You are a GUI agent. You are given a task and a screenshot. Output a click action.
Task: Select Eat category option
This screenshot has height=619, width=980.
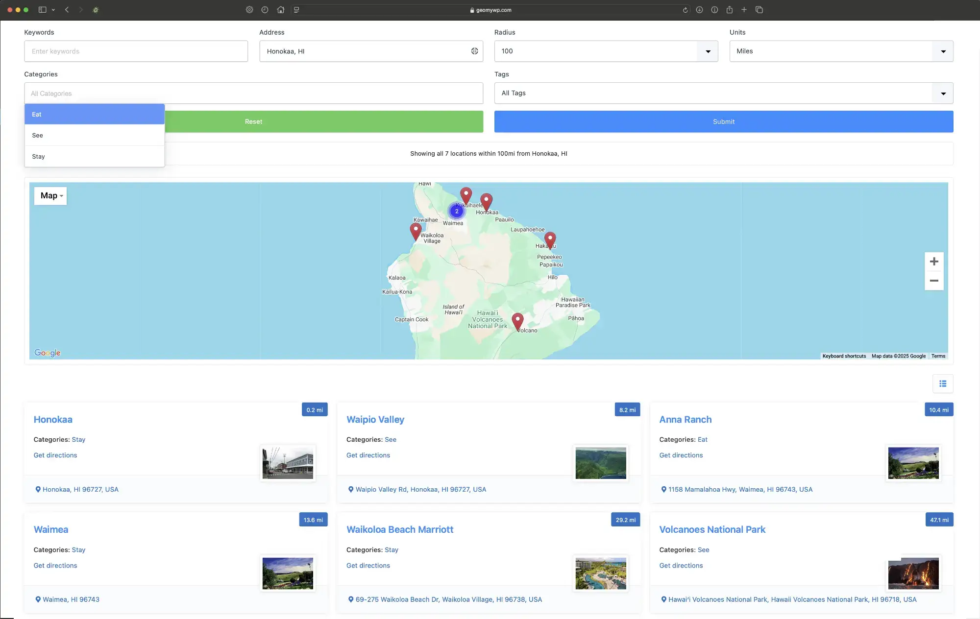point(95,114)
